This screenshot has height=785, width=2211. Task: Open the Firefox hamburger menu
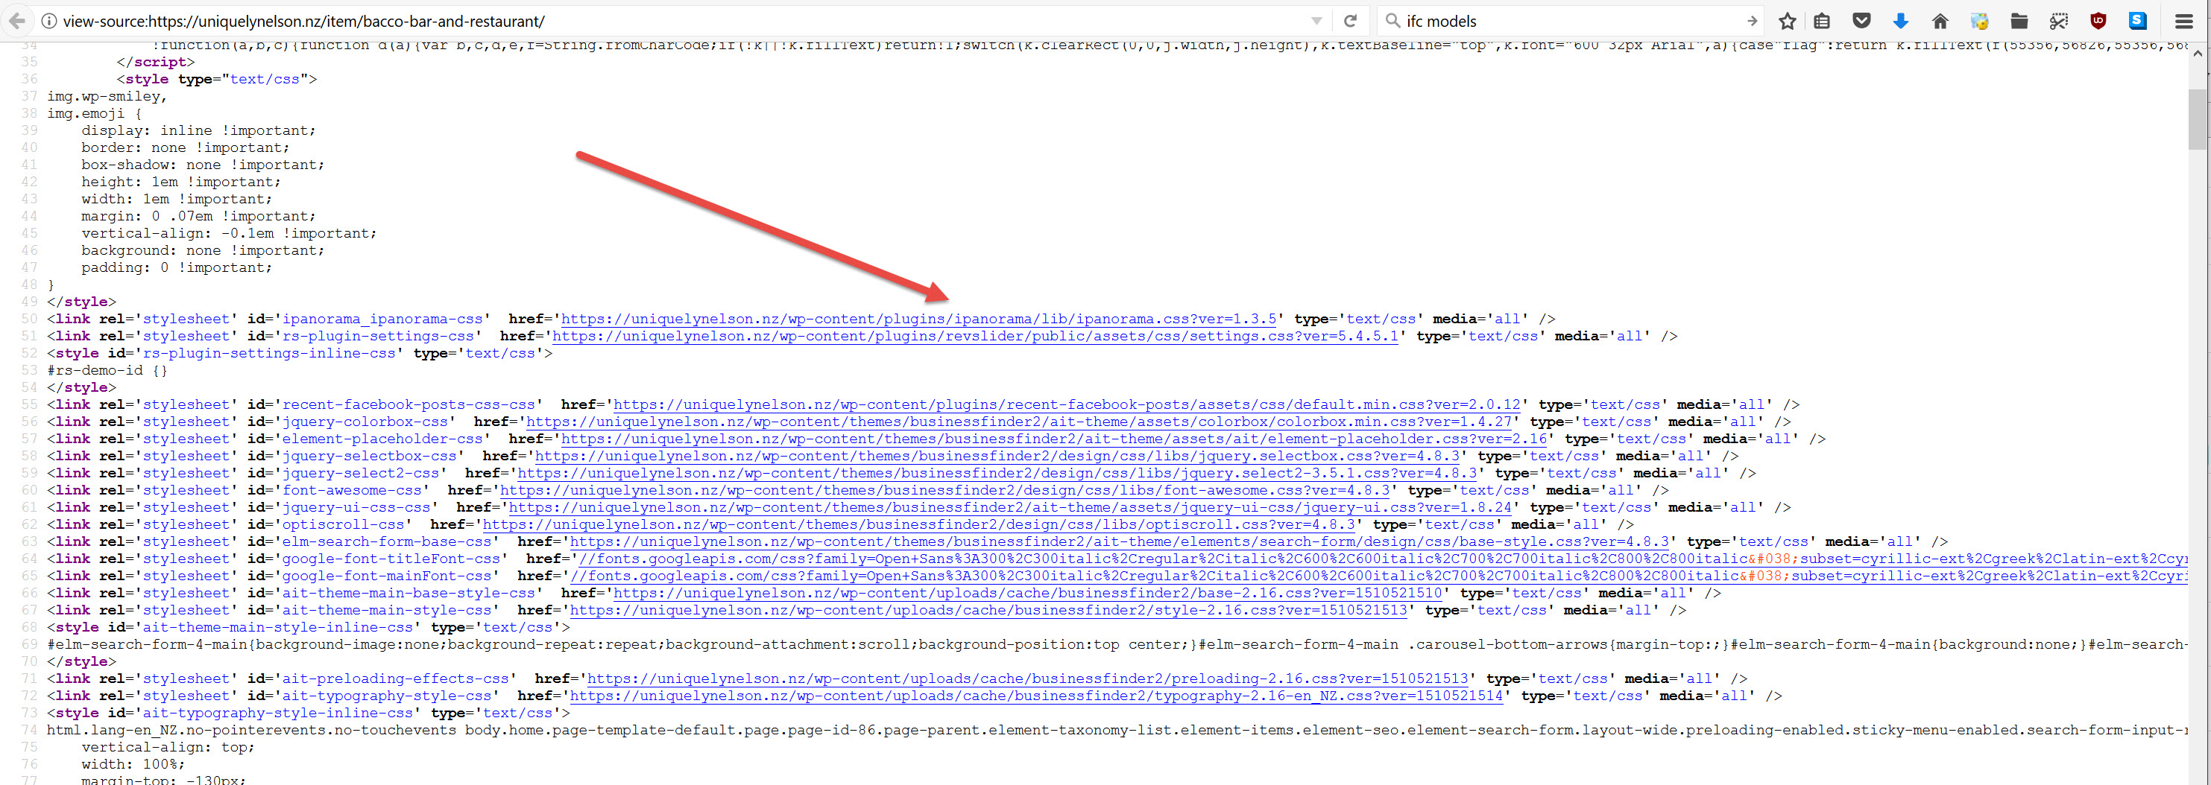coord(2183,22)
